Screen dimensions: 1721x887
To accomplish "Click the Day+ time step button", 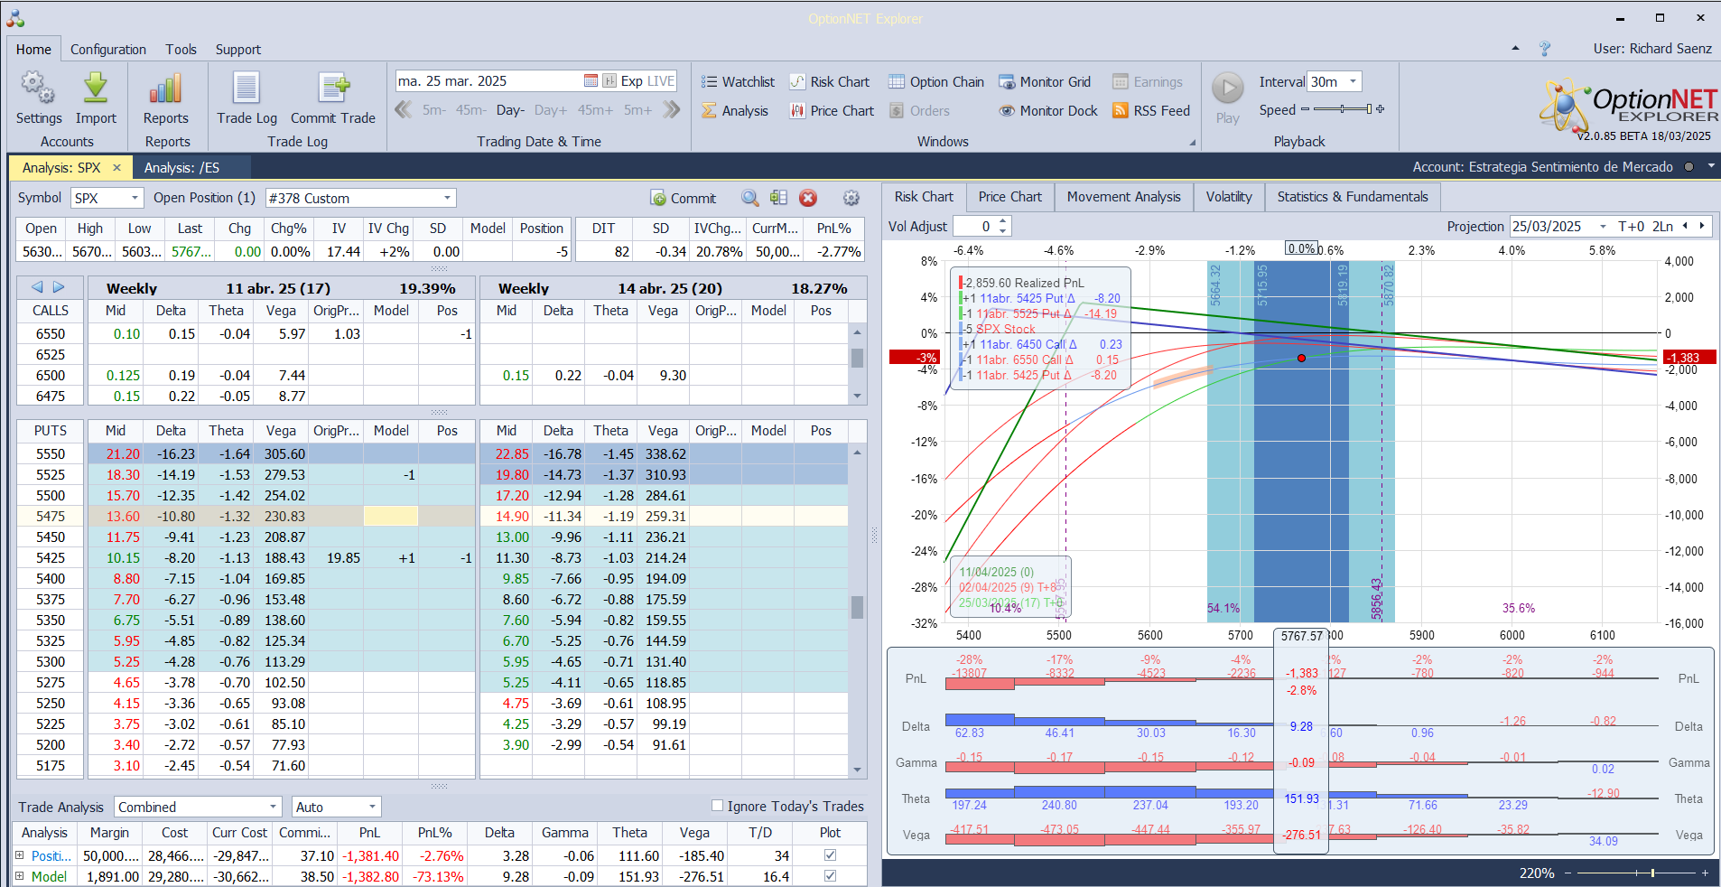I will pos(551,110).
